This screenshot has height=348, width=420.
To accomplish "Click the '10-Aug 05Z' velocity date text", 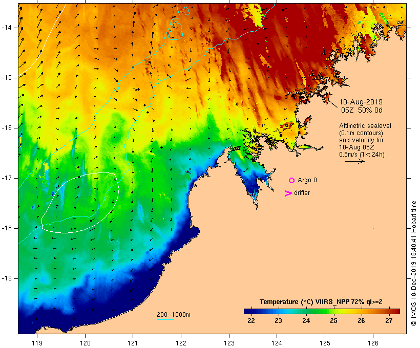I will pyautogui.click(x=356, y=147).
